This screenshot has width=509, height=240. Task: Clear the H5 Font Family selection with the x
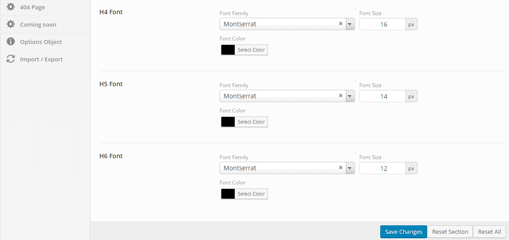tap(341, 96)
